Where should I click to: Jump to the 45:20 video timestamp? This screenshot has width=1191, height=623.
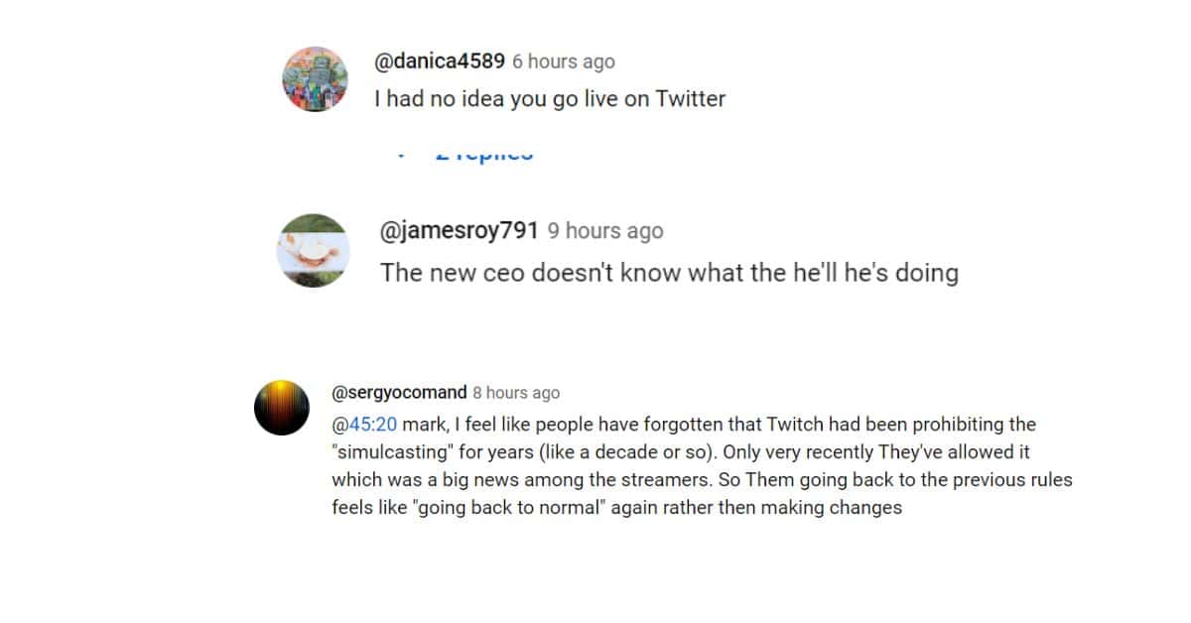click(x=370, y=424)
